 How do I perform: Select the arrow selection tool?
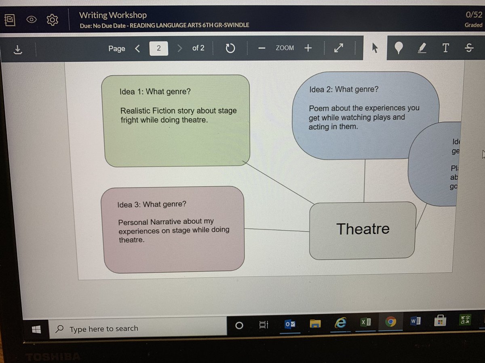click(375, 48)
